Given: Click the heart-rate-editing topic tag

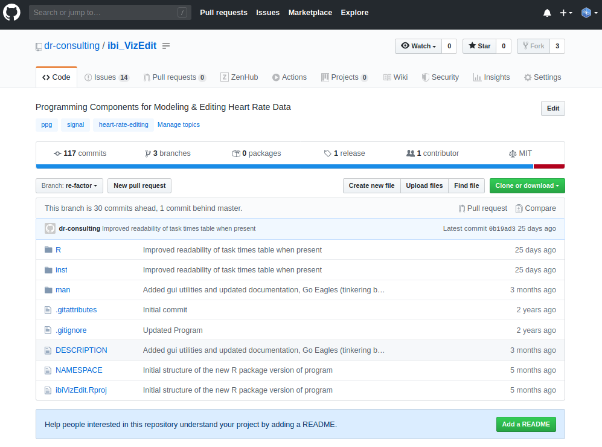Looking at the screenshot, I should pyautogui.click(x=123, y=125).
